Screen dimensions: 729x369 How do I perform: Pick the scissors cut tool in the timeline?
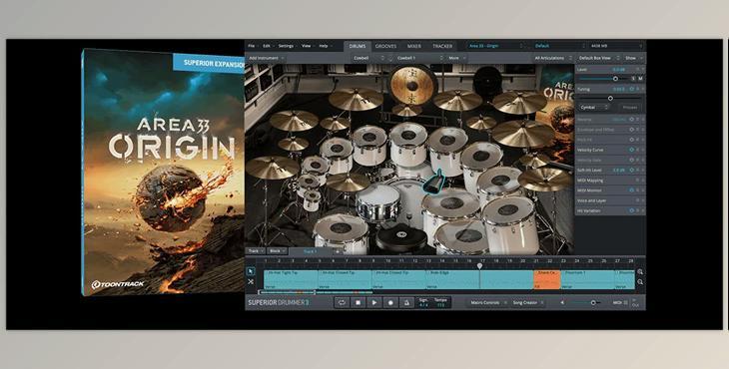point(251,282)
